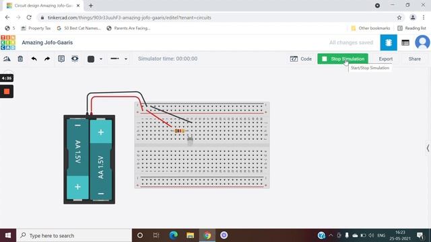Viewport: 431px width, 242px height.
Task: Switch to the circuit view
Action: (x=389, y=42)
